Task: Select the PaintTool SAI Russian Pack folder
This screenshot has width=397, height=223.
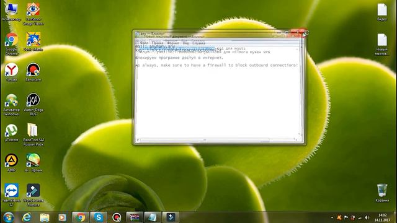Action: 33,134
